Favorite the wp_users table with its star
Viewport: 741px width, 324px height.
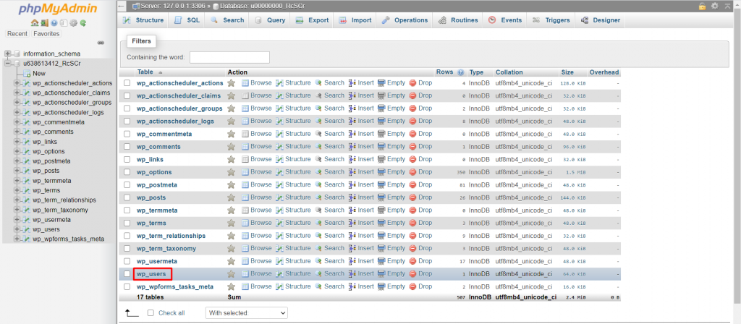232,274
